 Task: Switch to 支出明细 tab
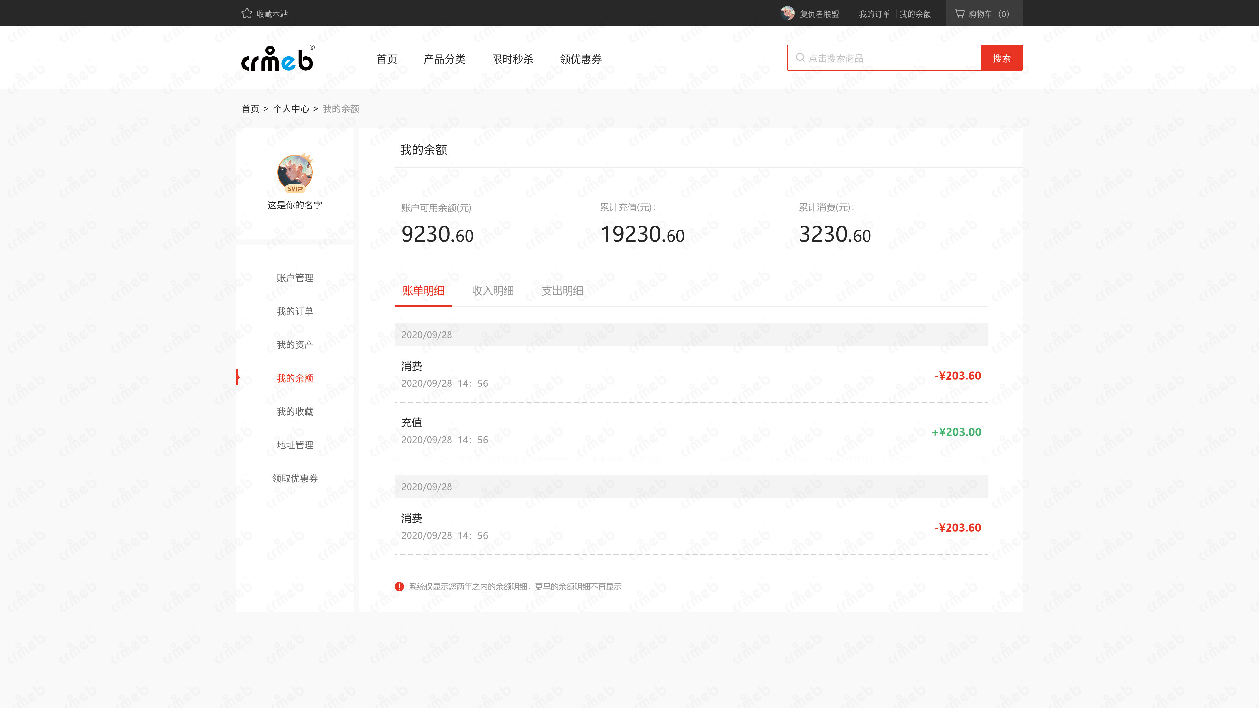pos(562,291)
